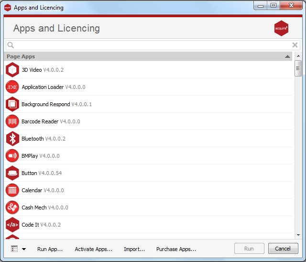
Task: Open Activate Apps... dialog
Action: tap(94, 249)
